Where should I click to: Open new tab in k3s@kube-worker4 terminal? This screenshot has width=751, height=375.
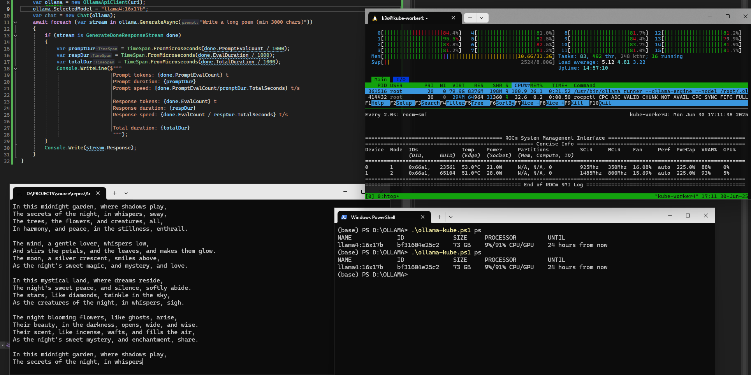[x=470, y=18]
